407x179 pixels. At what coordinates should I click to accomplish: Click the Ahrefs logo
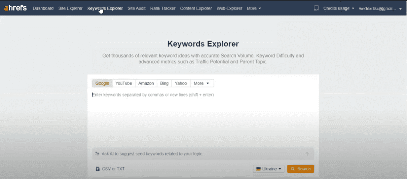16,8
